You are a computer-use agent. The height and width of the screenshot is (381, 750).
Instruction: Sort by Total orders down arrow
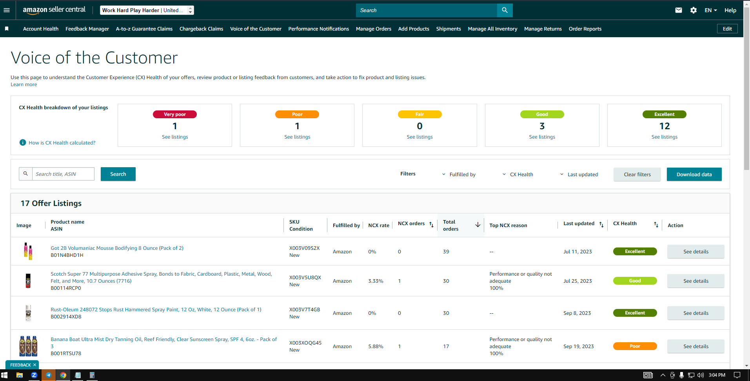click(x=478, y=225)
